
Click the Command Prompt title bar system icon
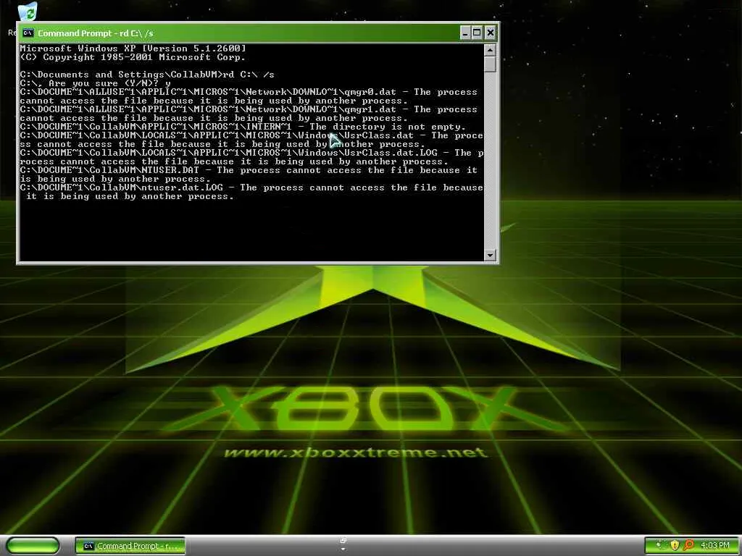[28, 33]
